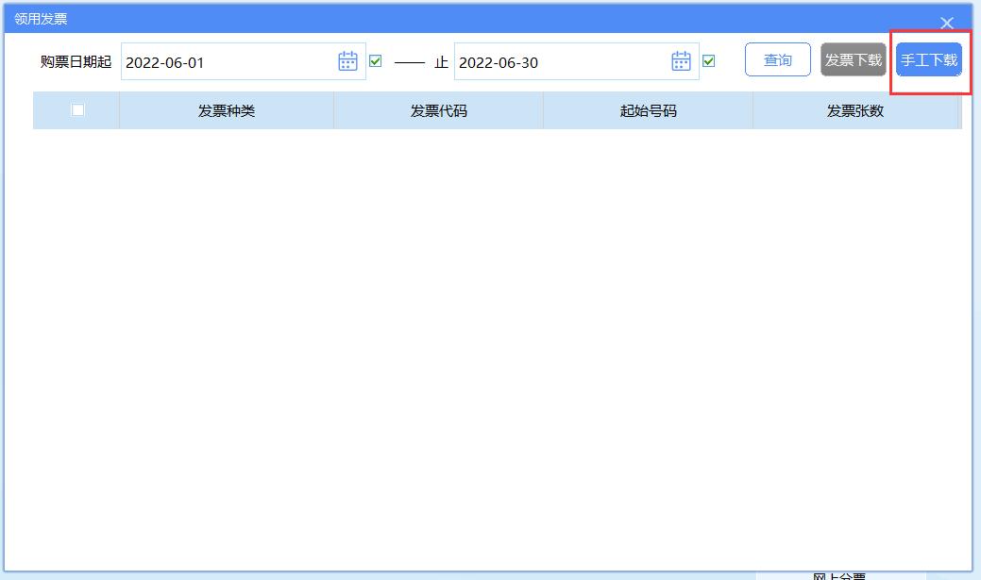Click the 起始号码 column header

click(x=648, y=109)
